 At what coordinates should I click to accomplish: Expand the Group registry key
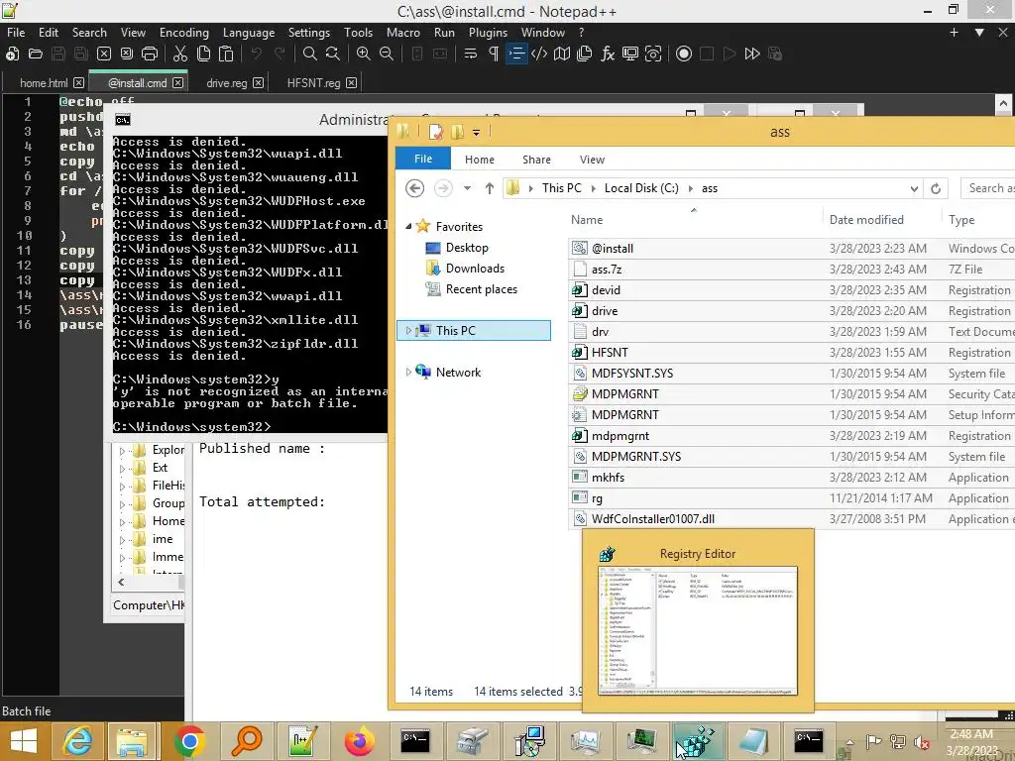tap(122, 503)
